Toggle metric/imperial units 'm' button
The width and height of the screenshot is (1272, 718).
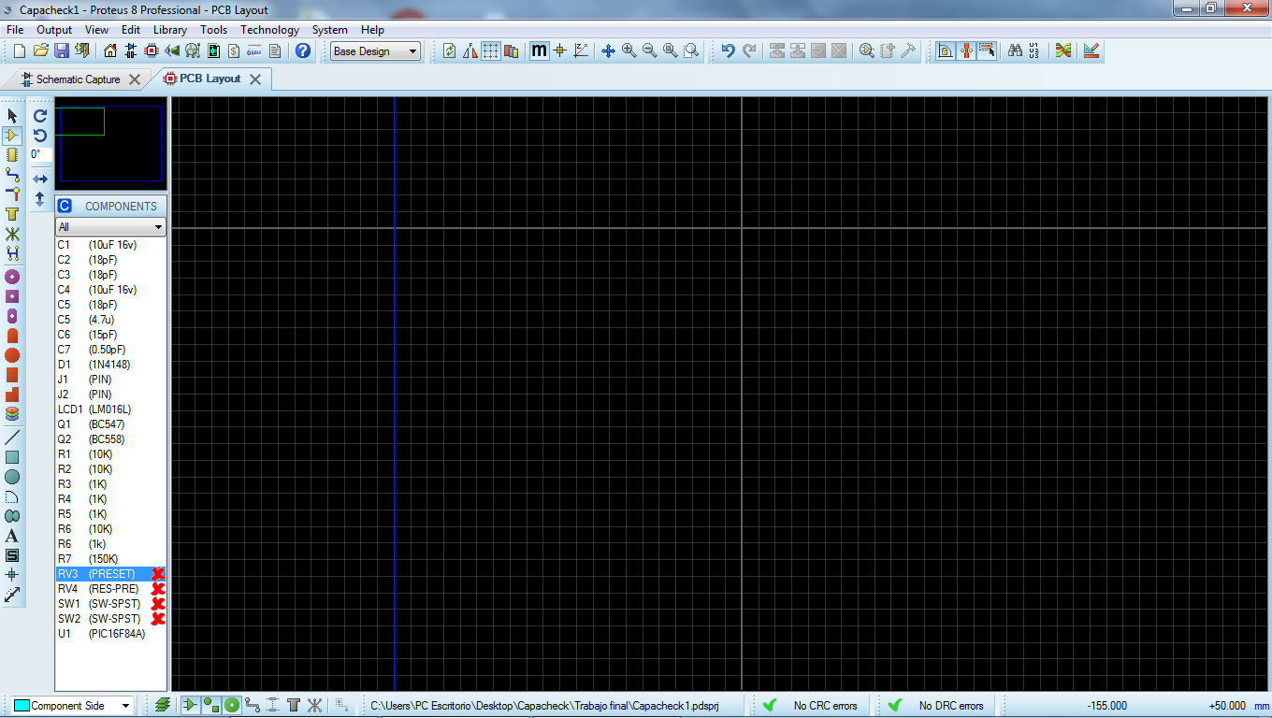540,50
